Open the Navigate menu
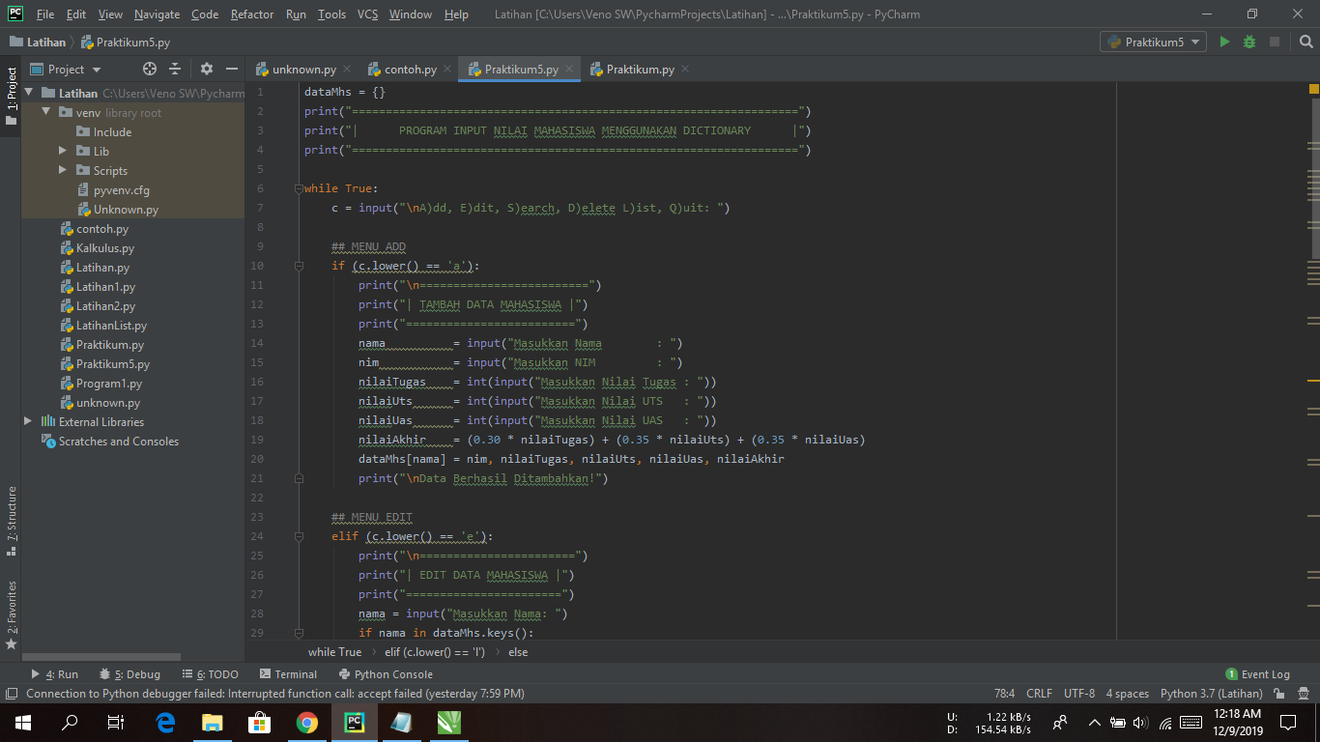The height and width of the screenshot is (742, 1320). [x=158, y=14]
